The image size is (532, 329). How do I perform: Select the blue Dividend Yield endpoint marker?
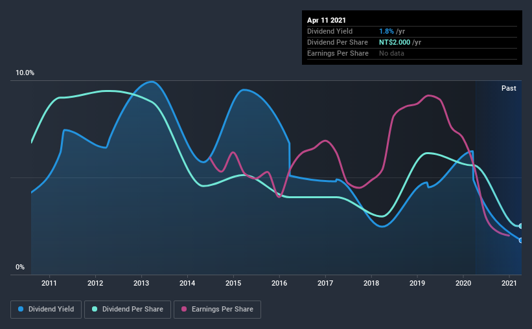click(x=520, y=240)
